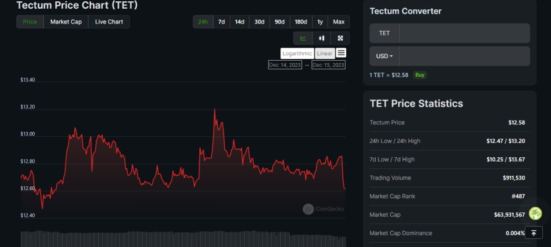Click the green Buy button
Viewport: 551px width, 247px height.
[420, 75]
